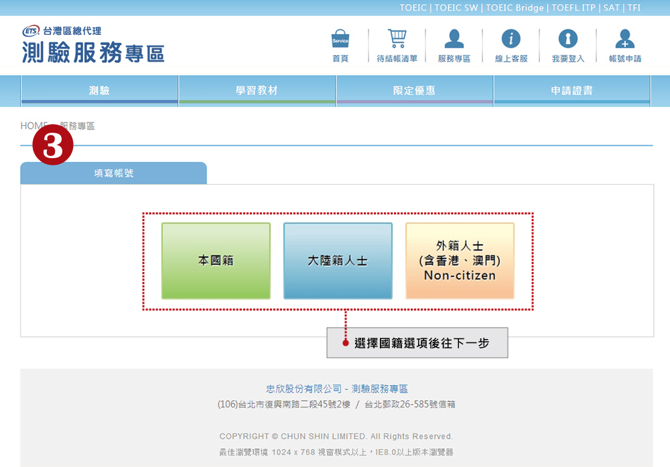The width and height of the screenshot is (670, 467).
Task: Click the TOEIC SW top link
Action: [457, 8]
